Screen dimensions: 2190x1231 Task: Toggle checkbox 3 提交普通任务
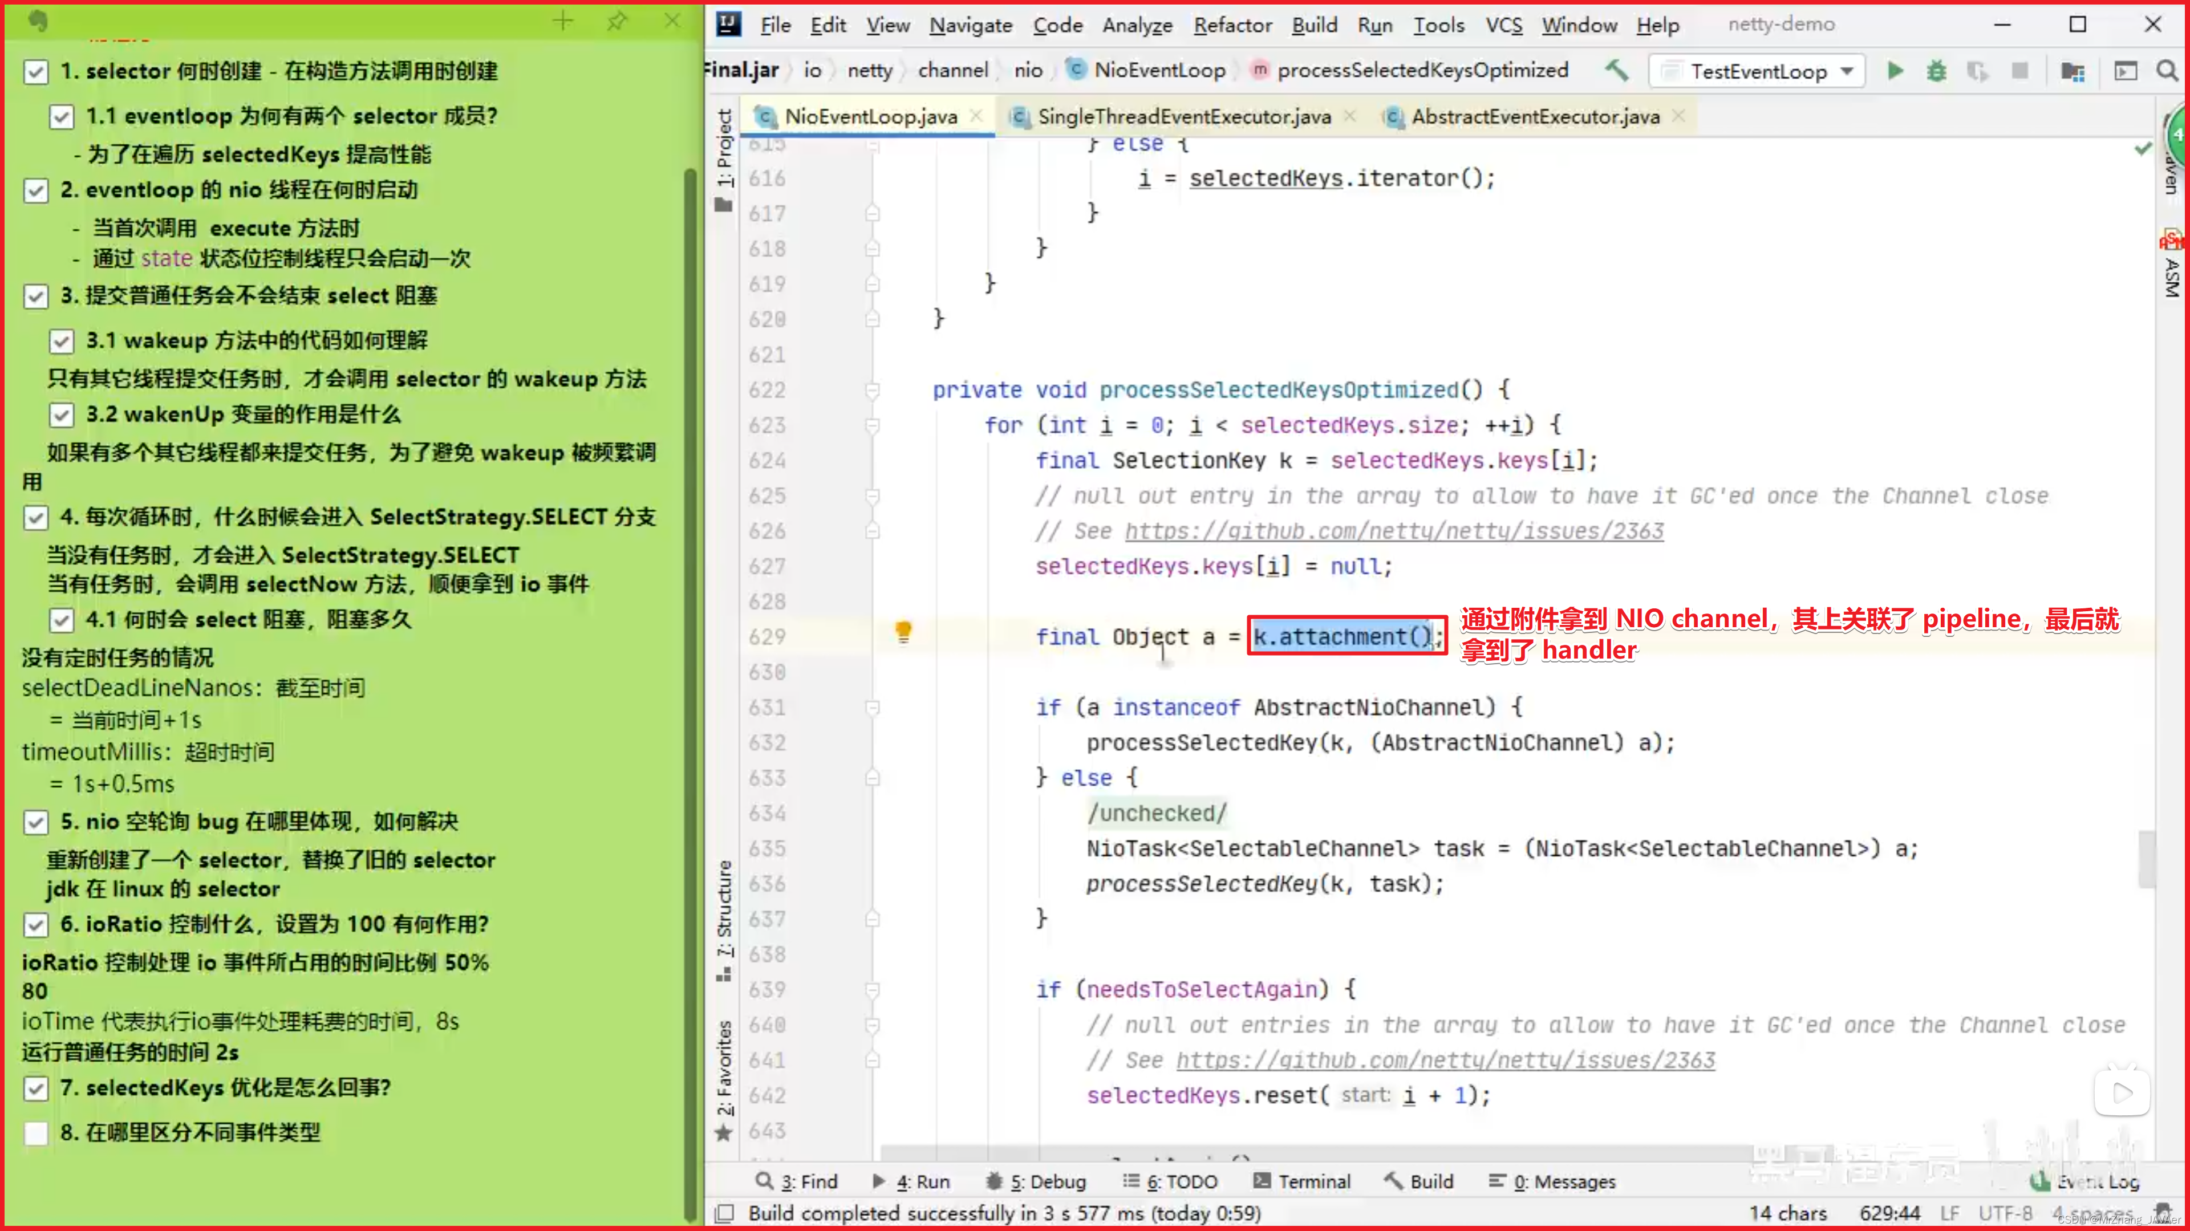tap(36, 296)
